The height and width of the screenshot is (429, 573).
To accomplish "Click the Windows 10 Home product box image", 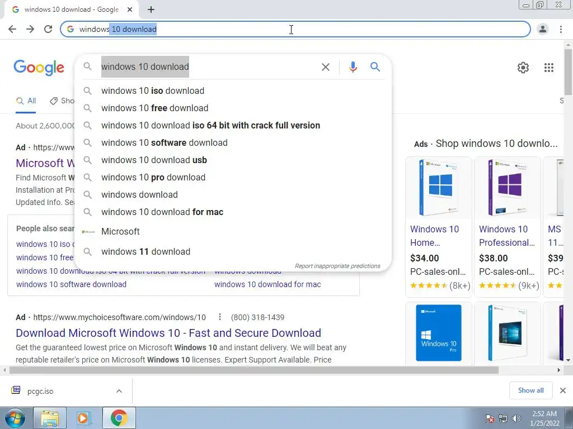I will [x=438, y=188].
